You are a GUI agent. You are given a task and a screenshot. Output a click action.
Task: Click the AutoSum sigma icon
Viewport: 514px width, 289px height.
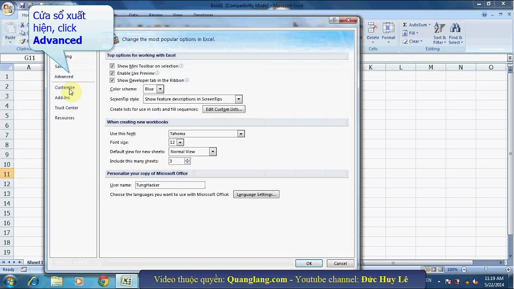(x=405, y=25)
